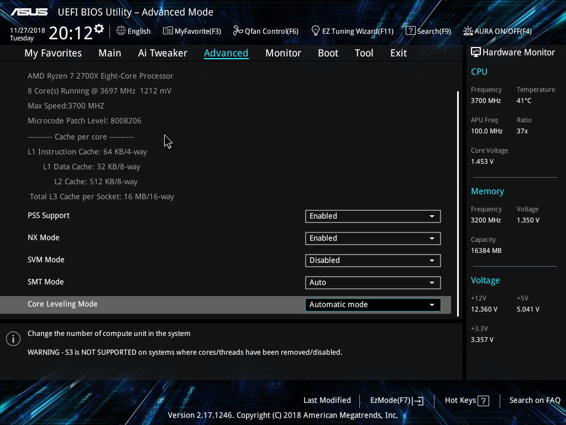Click Total L3 Cache per Socket text
The image size is (566, 425).
pos(102,196)
